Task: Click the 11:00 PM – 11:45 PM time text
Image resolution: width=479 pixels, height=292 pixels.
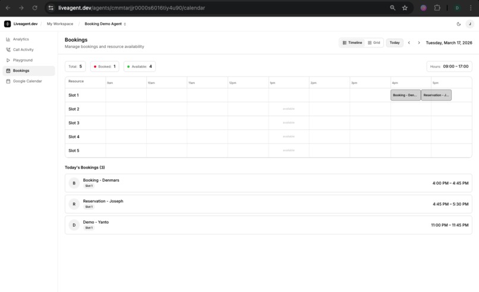Action: tap(450, 225)
